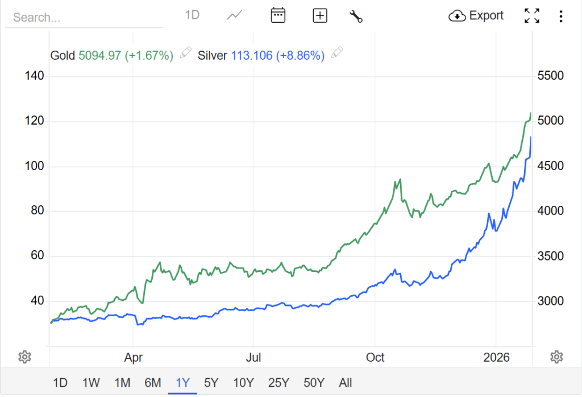Select the 10Y time range
The image size is (582, 397).
click(x=243, y=383)
